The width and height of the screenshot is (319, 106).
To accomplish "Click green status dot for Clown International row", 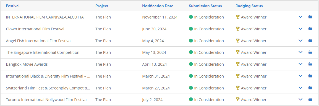I will (x=191, y=29).
